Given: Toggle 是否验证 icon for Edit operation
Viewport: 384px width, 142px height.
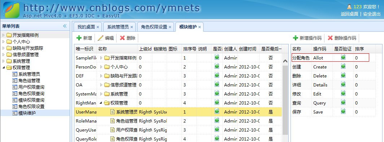Looking at the screenshot, I should [343, 93].
